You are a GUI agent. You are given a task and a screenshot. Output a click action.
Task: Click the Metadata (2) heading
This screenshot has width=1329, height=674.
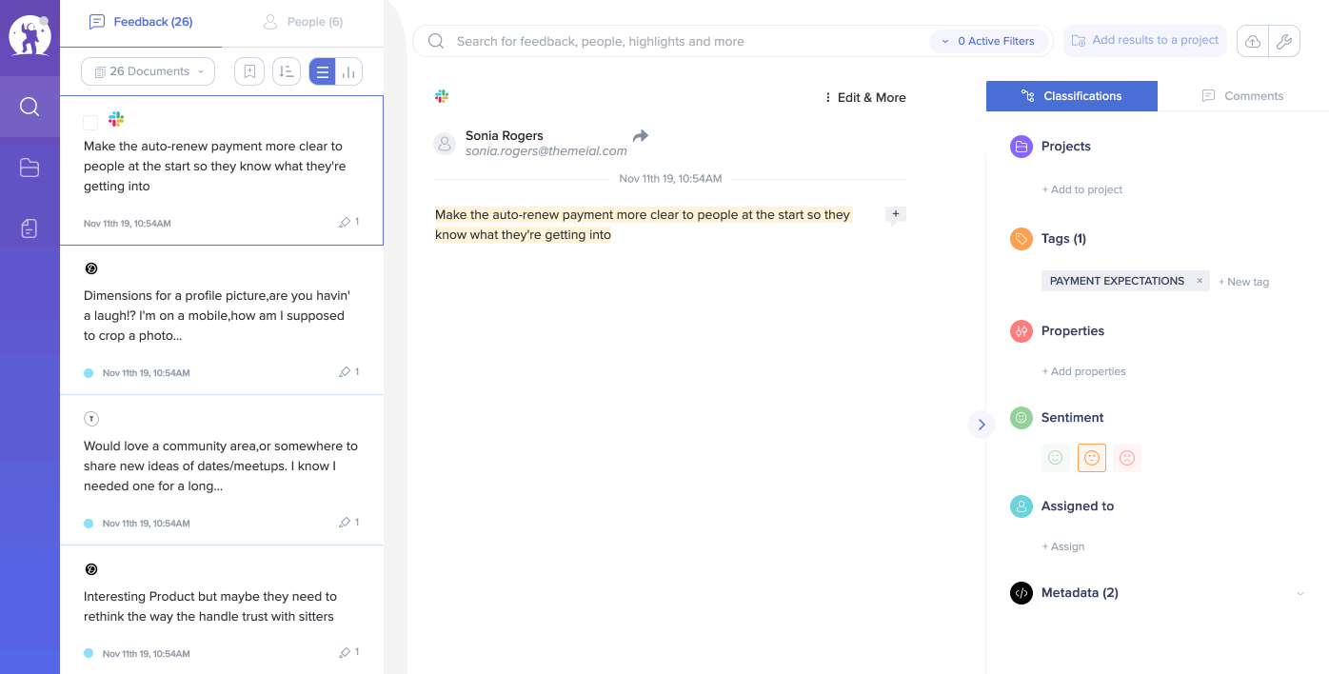coord(1080,593)
